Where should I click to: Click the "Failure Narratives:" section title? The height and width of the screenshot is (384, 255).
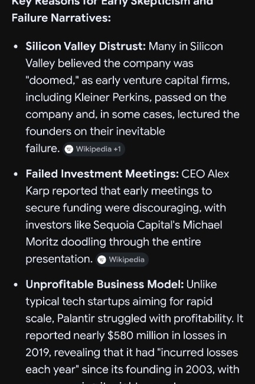coord(61,18)
